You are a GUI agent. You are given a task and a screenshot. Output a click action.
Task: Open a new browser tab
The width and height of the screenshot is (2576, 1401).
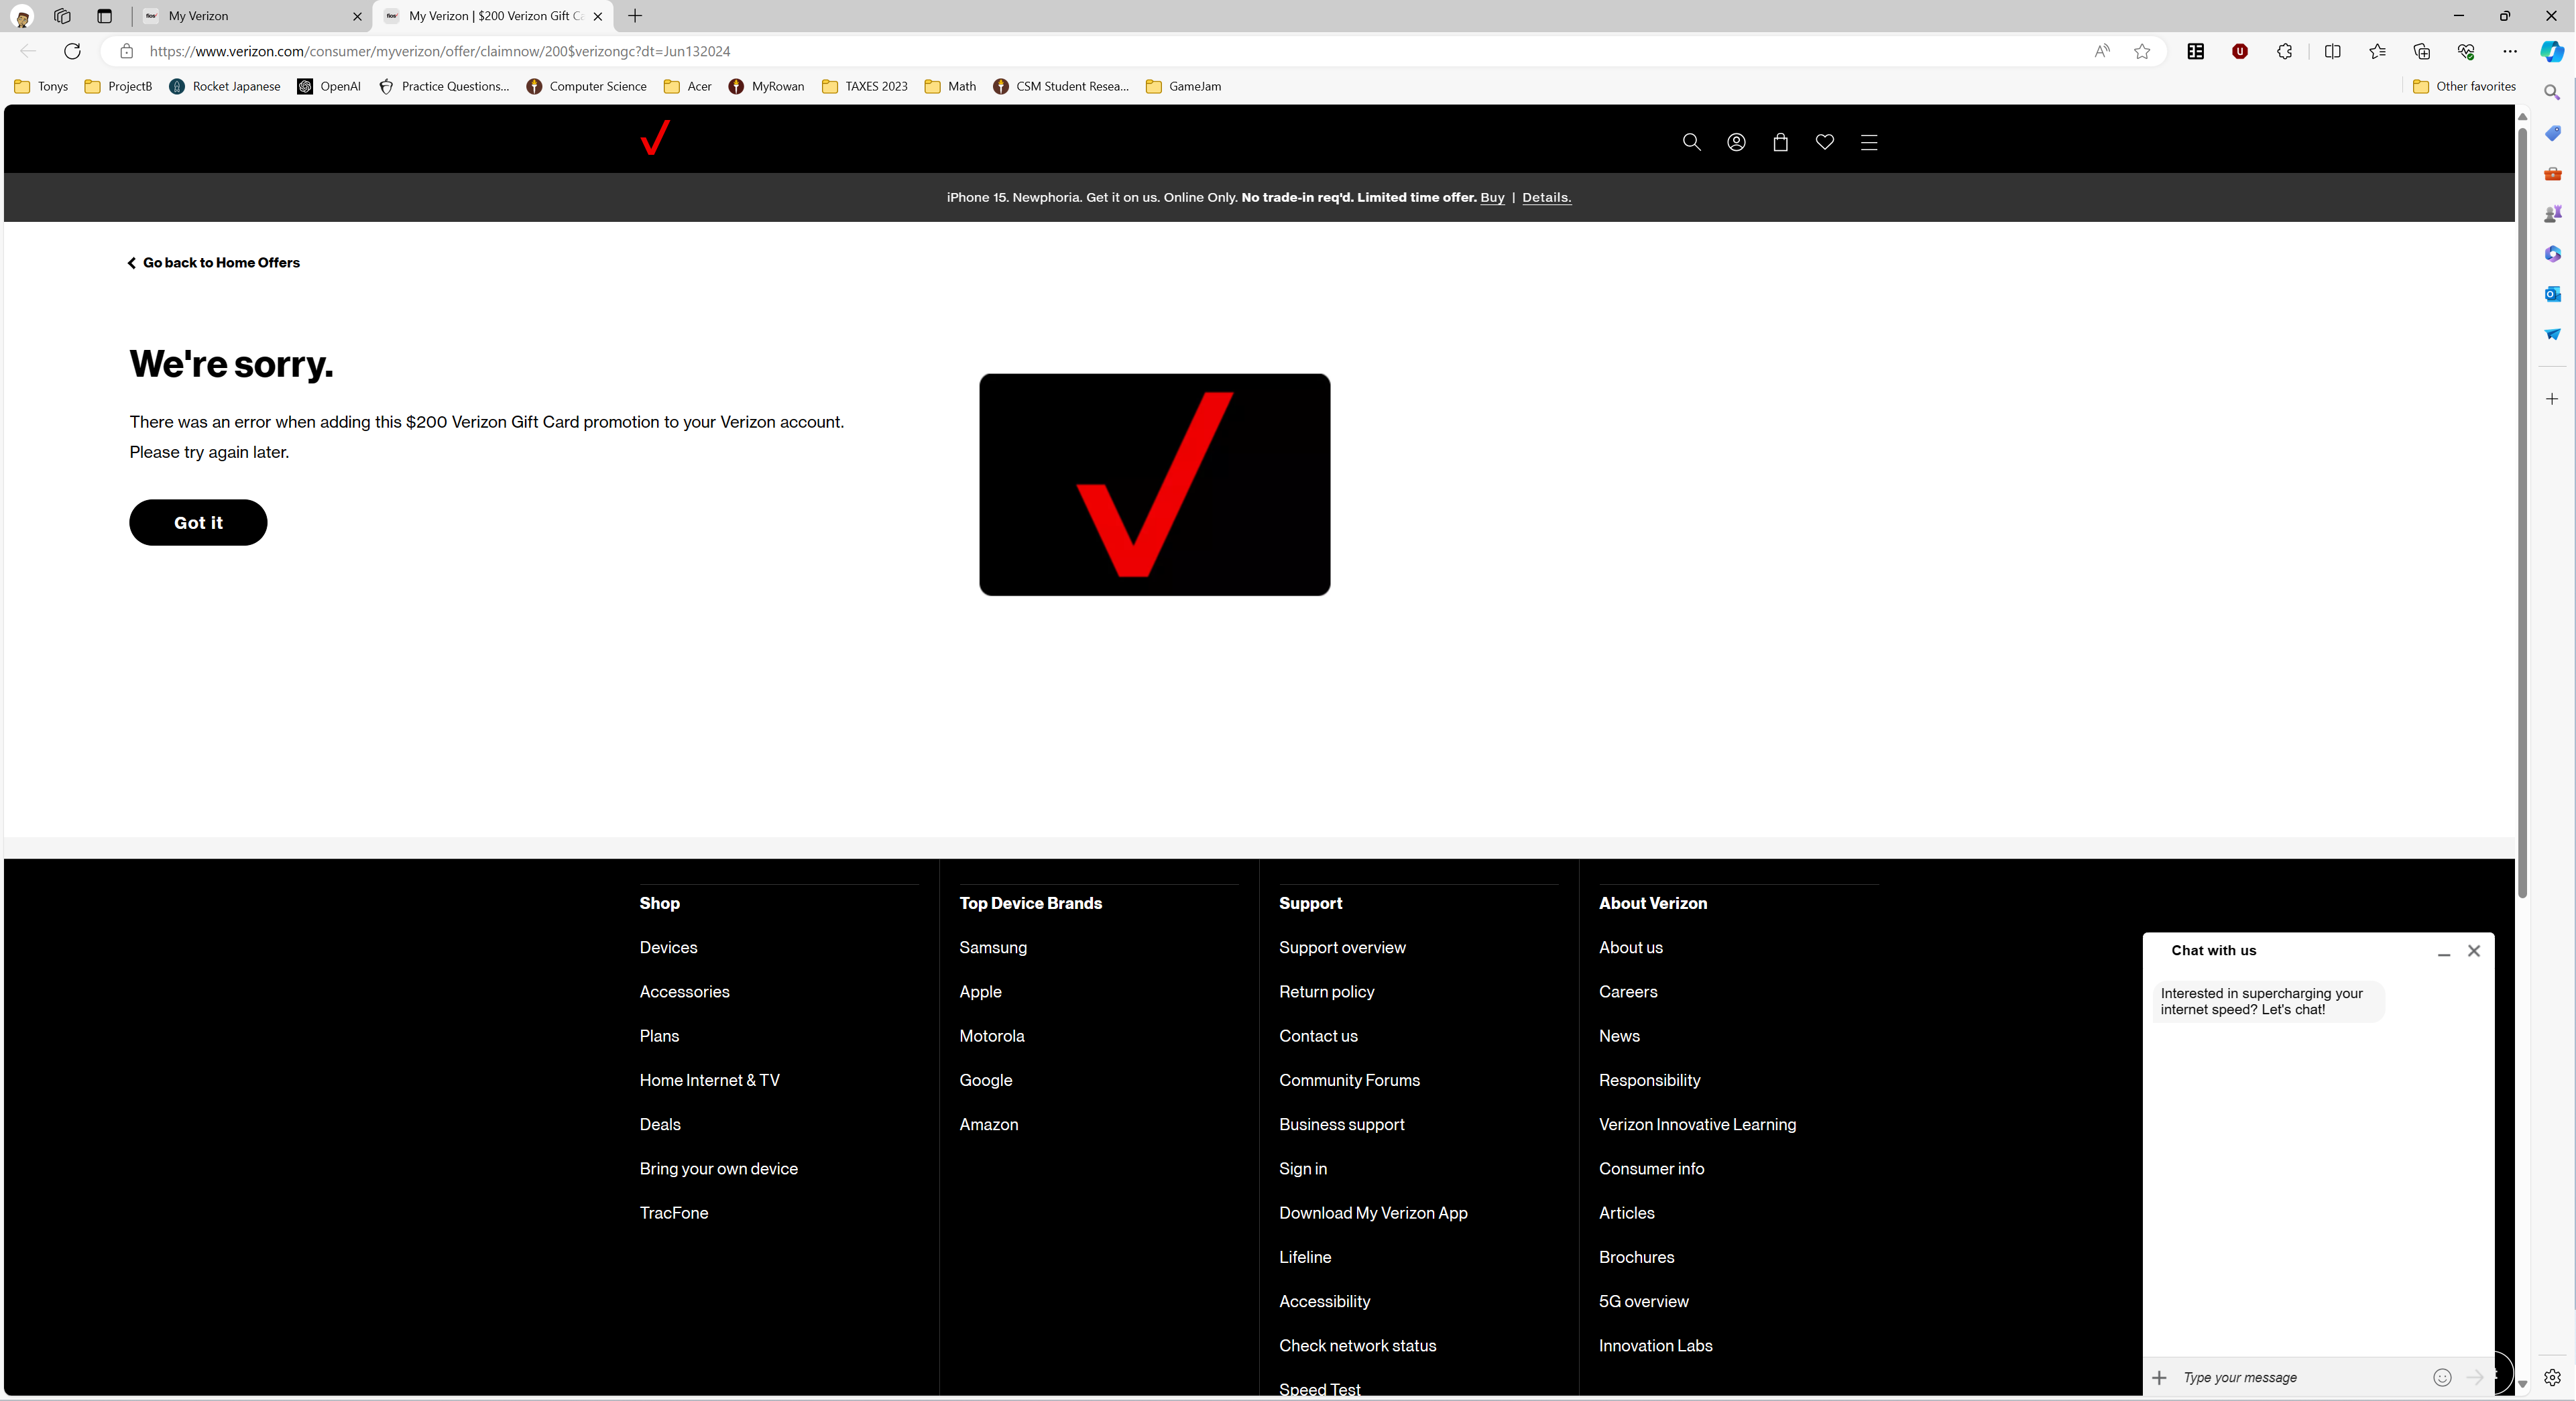(635, 16)
